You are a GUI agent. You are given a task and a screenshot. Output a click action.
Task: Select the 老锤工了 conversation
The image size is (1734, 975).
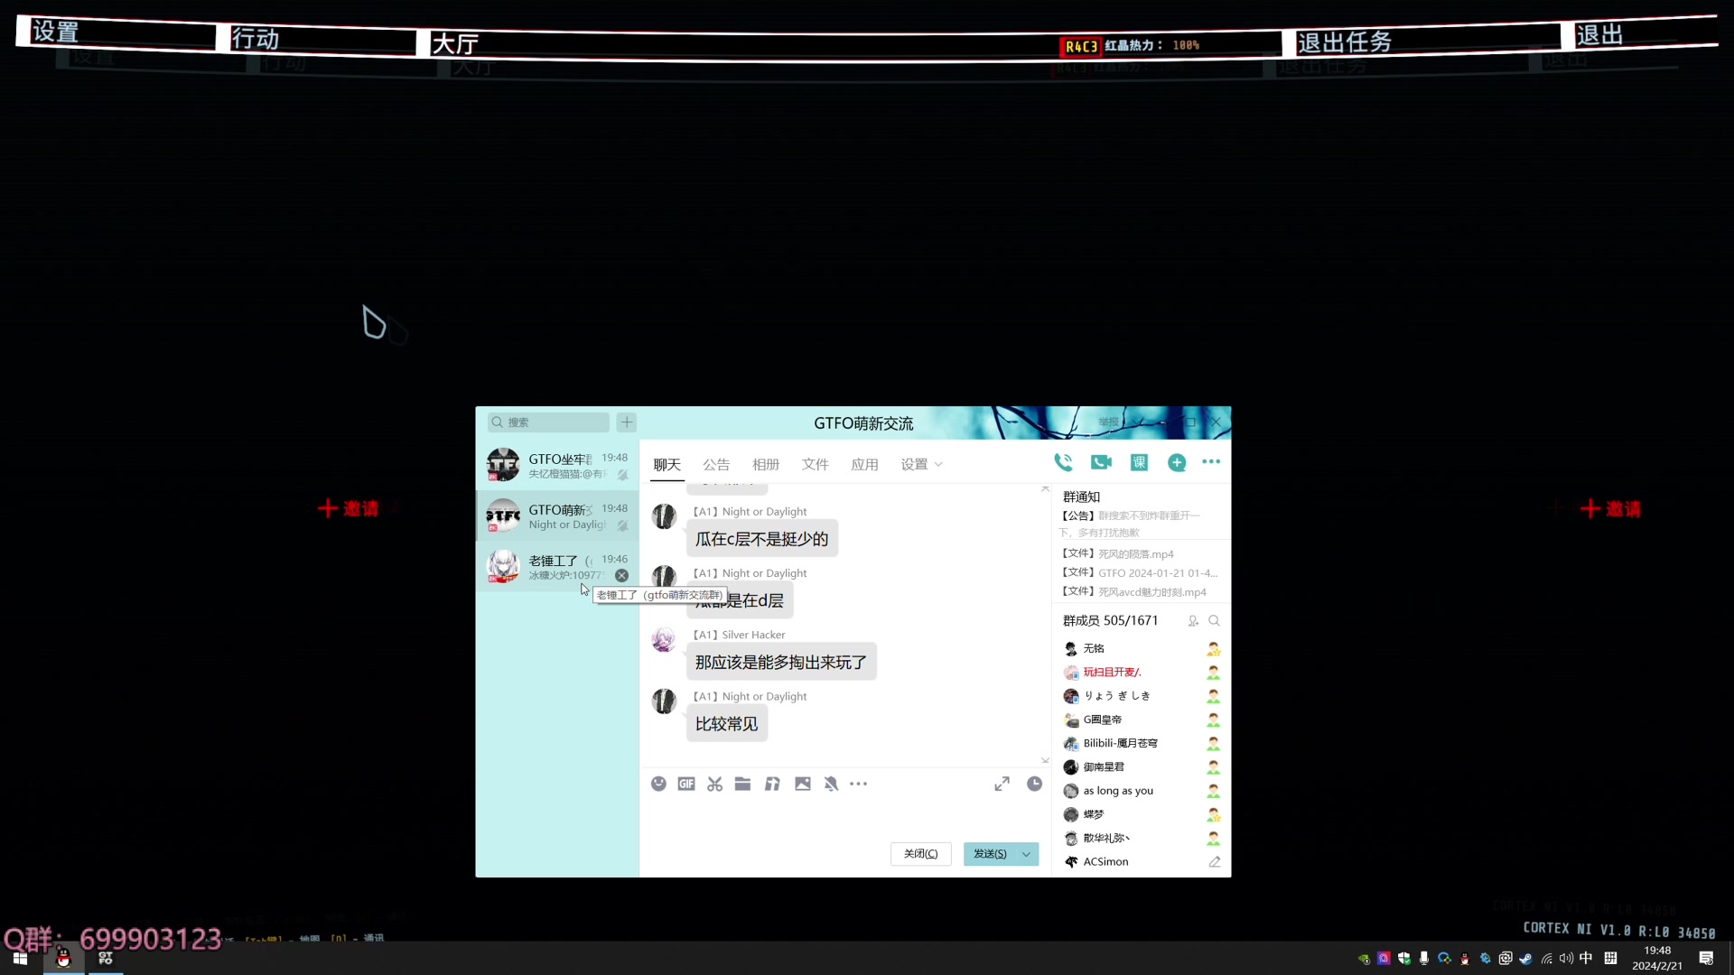point(557,566)
